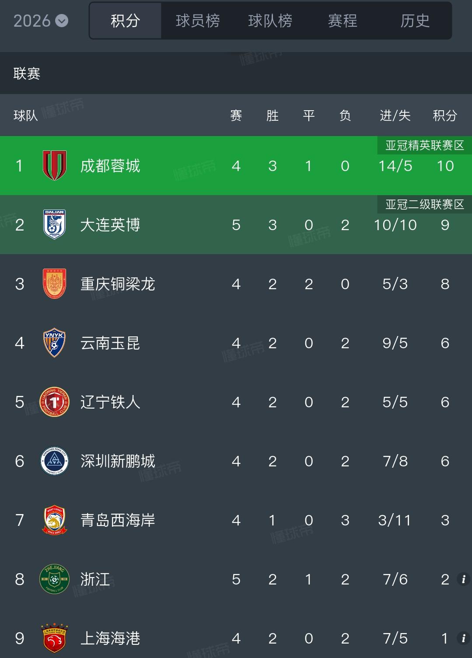This screenshot has height=658, width=472.
Task: Click the 辽宁铁人 team crest
Action: click(55, 402)
